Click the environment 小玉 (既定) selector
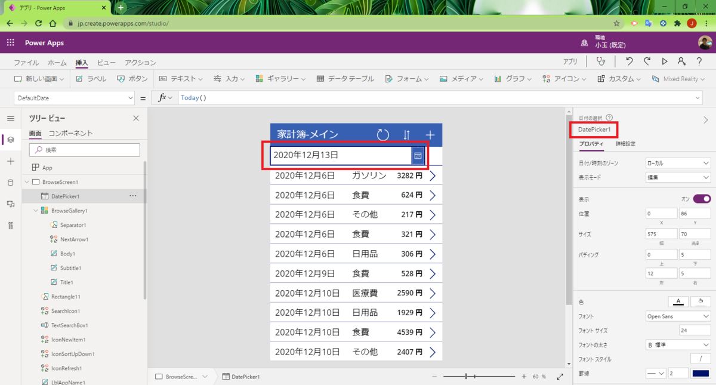This screenshot has width=716, height=385. coord(604,42)
